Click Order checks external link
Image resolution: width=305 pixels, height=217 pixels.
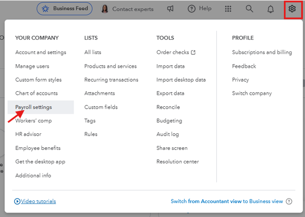pyautogui.click(x=176, y=53)
